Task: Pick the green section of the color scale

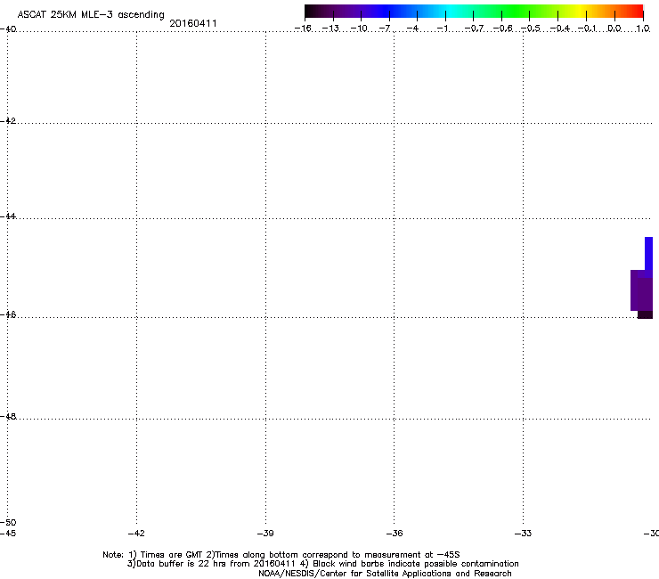Action: click(517, 12)
